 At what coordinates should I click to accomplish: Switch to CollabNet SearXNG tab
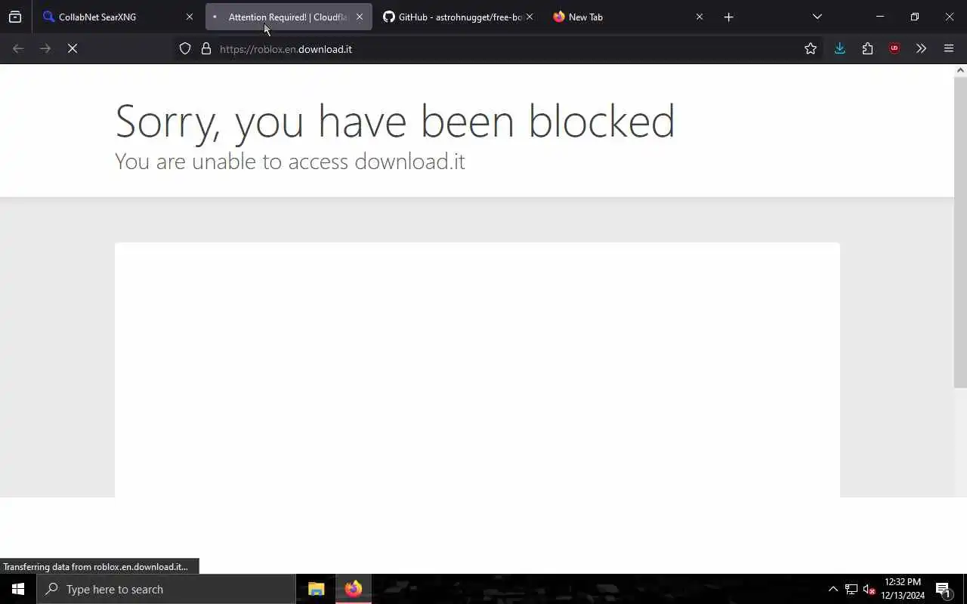tap(119, 17)
